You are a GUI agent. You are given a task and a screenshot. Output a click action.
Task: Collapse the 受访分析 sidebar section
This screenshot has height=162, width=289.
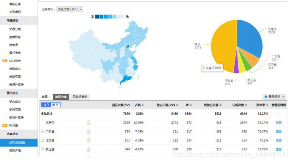click(18, 93)
